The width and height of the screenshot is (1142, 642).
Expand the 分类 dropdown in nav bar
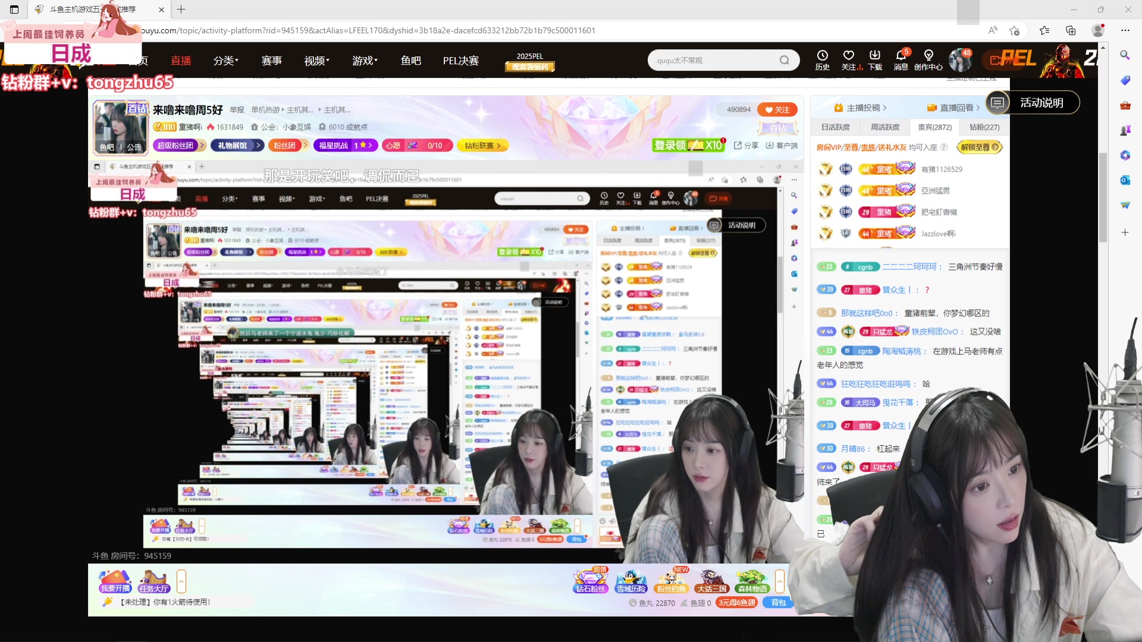point(226,61)
